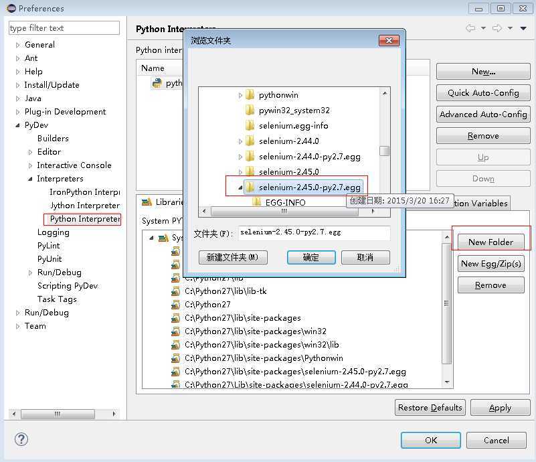
Task: Click library icon beside site-packages\win32\lib entry
Action: tap(176, 344)
